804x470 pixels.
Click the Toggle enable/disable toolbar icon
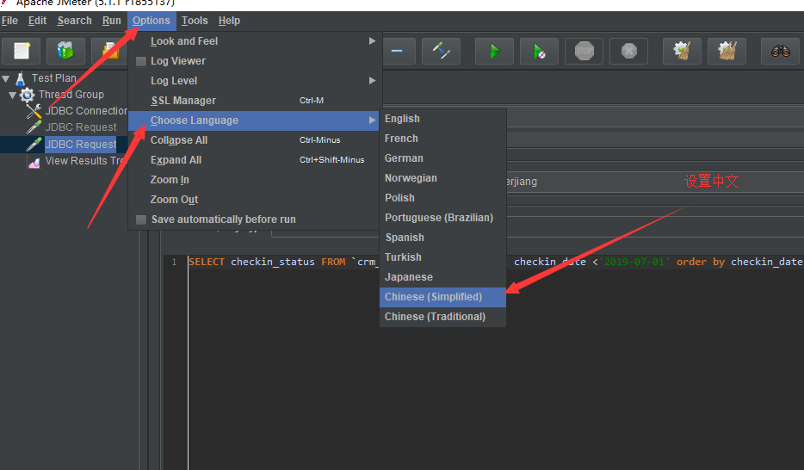(441, 51)
